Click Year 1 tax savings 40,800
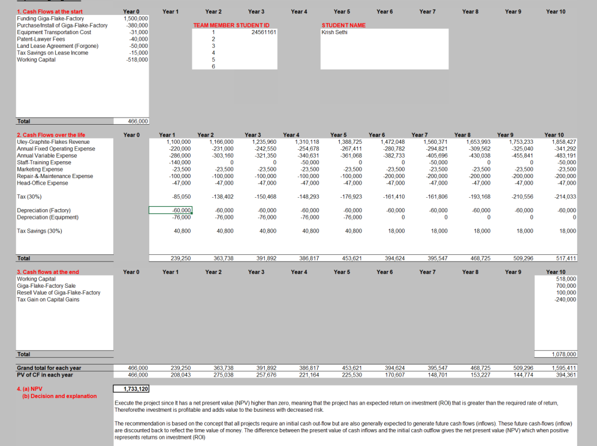The image size is (597, 446). coord(182,231)
